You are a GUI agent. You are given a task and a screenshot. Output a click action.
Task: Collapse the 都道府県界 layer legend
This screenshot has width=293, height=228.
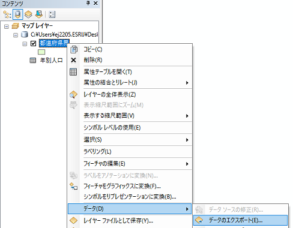pyautogui.click(x=25, y=44)
